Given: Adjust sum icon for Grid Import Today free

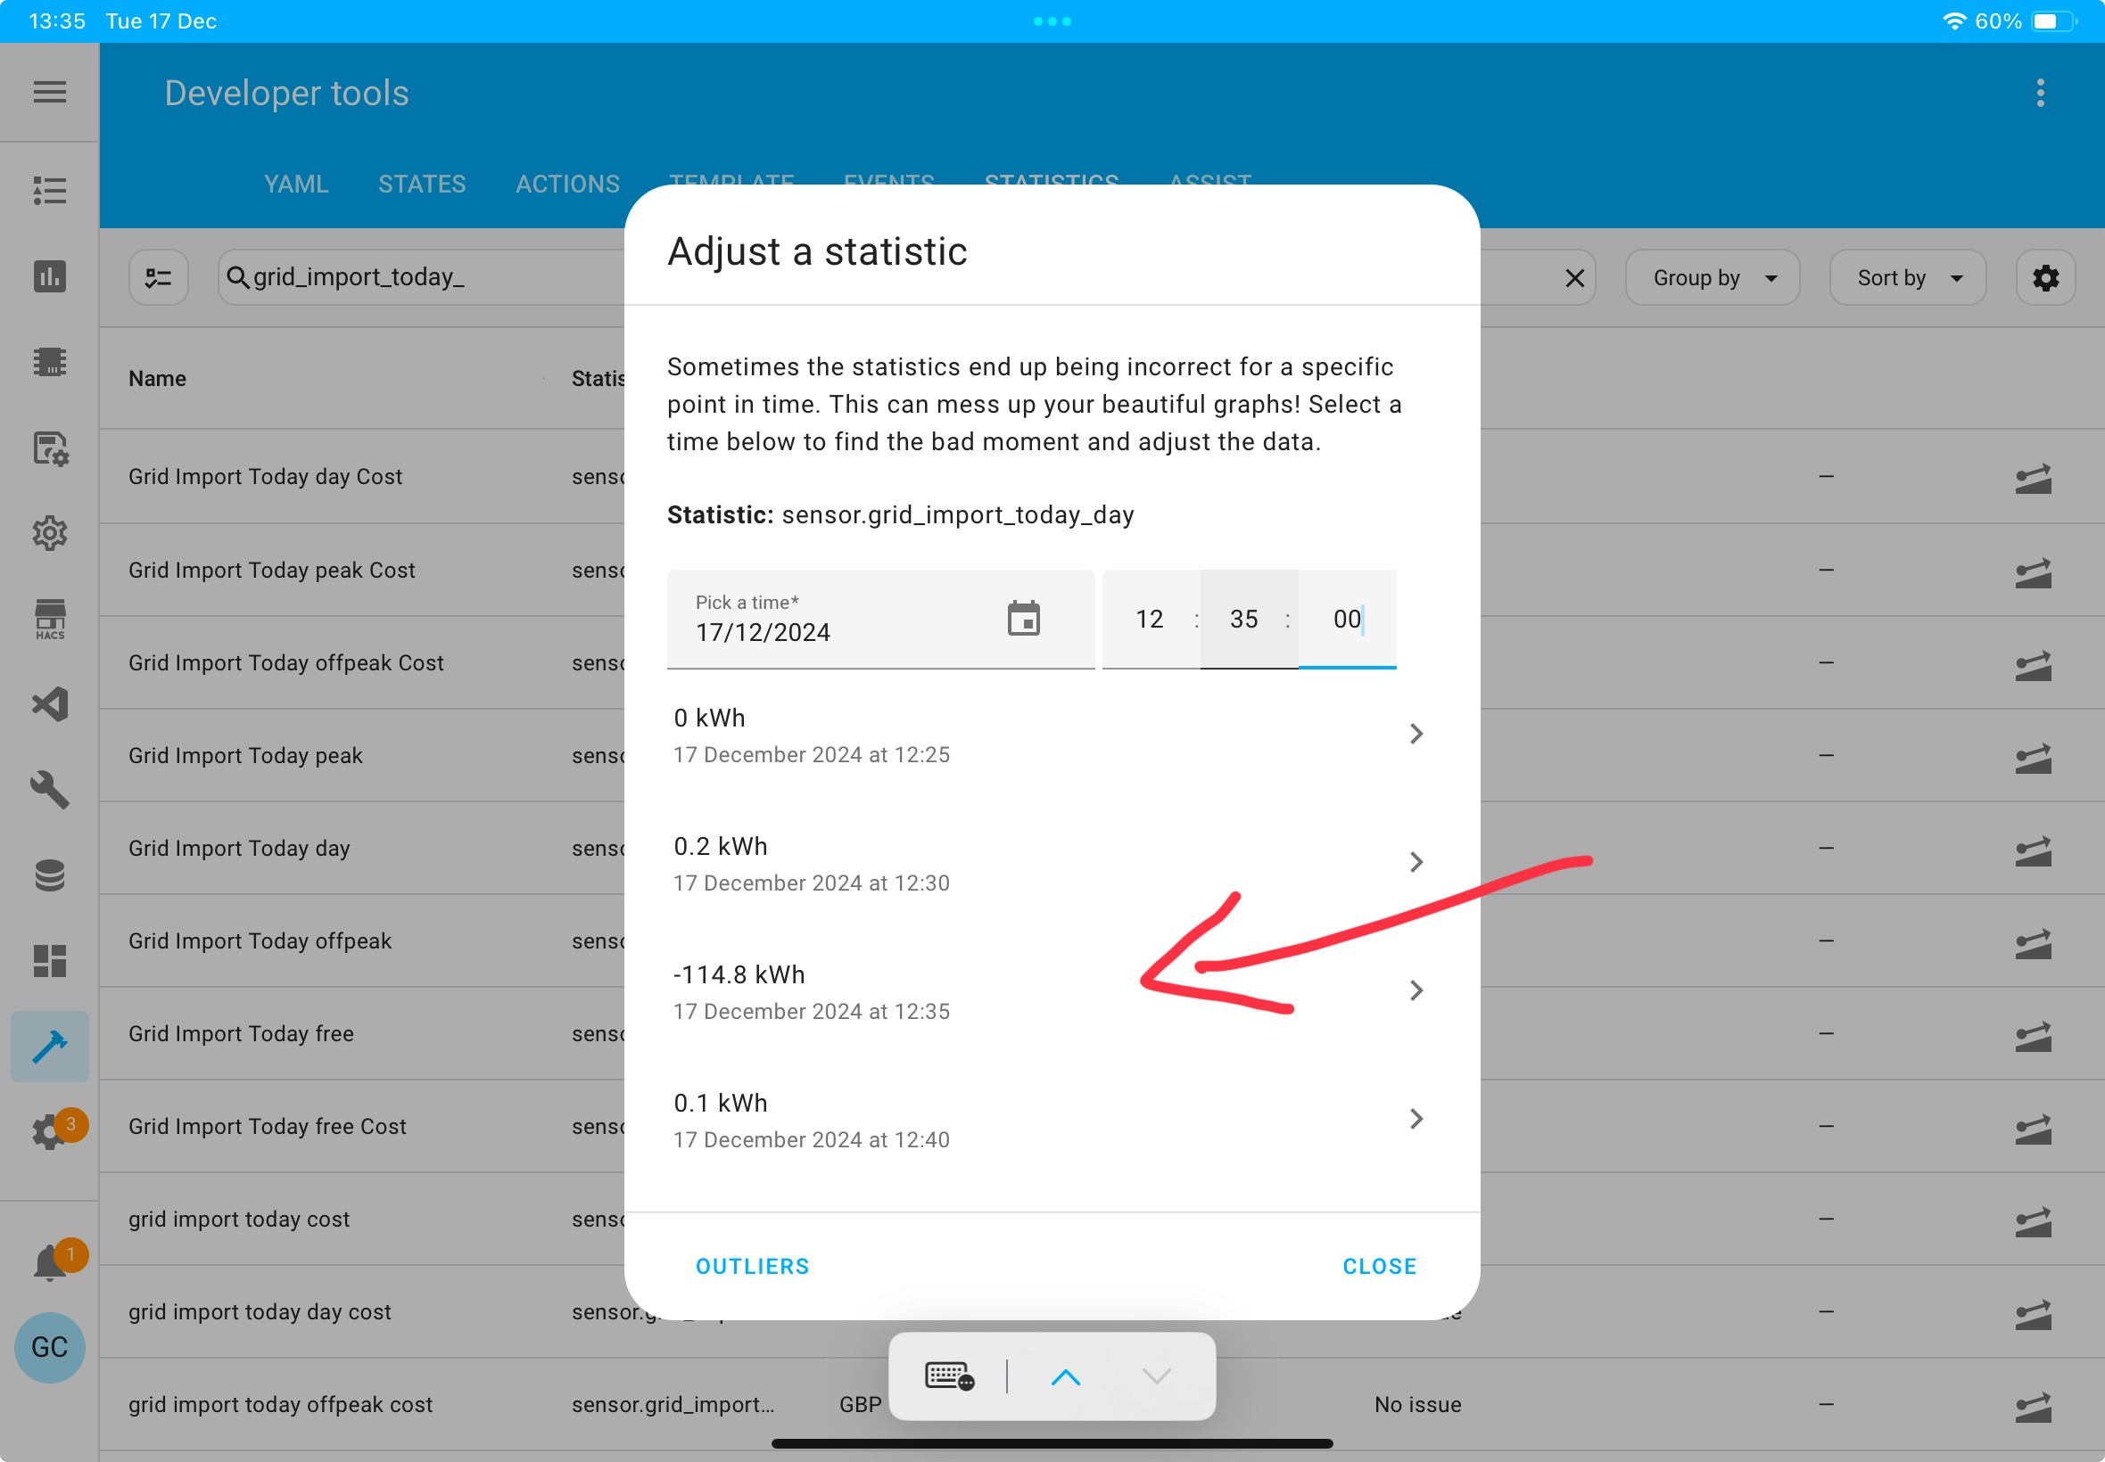Looking at the screenshot, I should click(x=2033, y=1034).
